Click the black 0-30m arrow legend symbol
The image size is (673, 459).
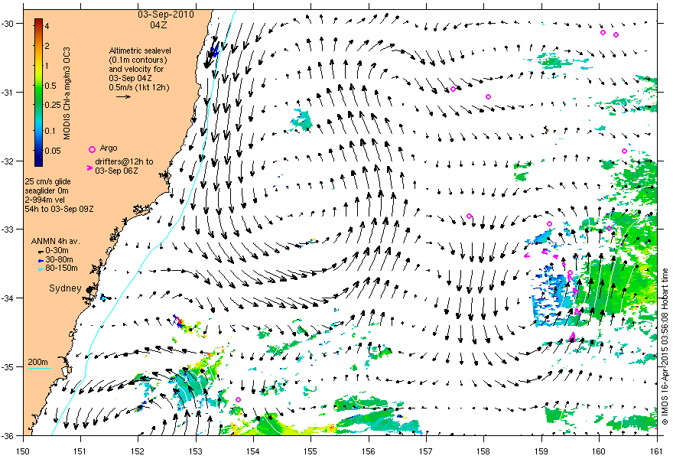tap(41, 252)
